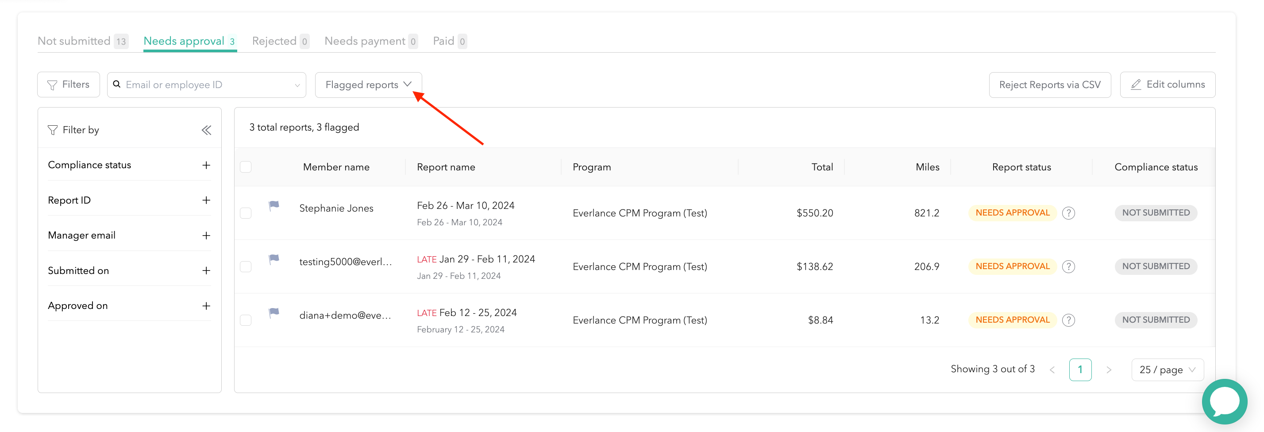
Task: Change the 25 / page size dropdown
Action: 1167,370
